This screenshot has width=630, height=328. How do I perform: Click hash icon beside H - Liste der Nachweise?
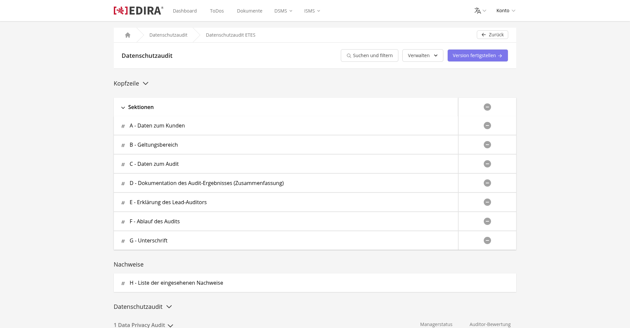(x=123, y=283)
